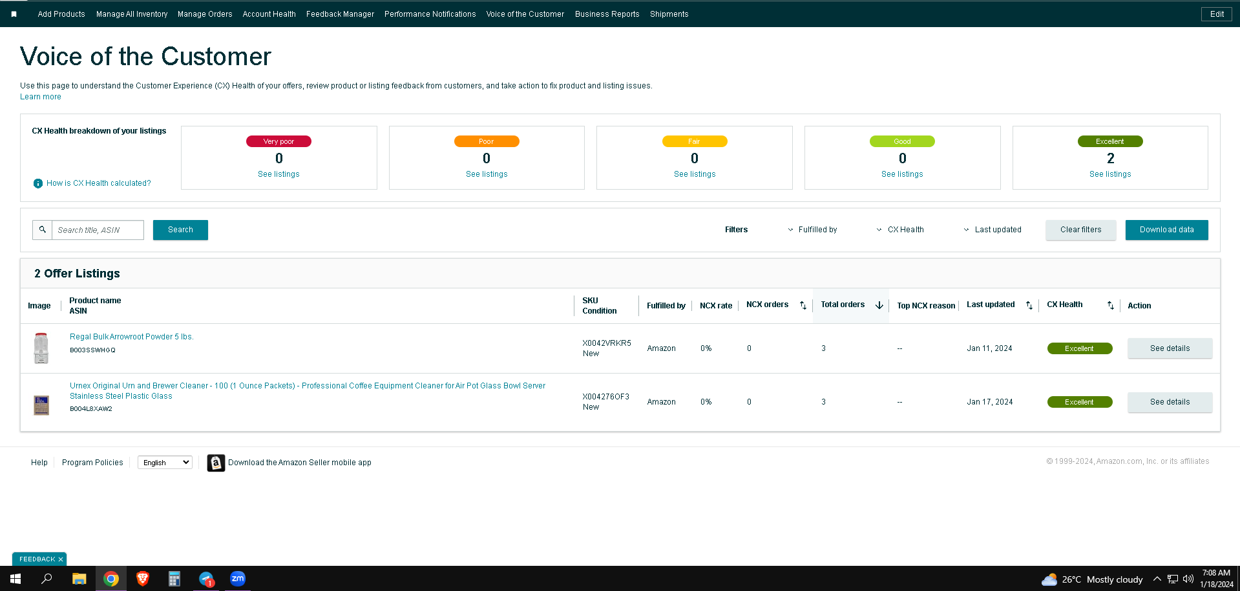Open the Regal Bulk Arrowroot Powder product image
1240x591 pixels.
point(41,348)
